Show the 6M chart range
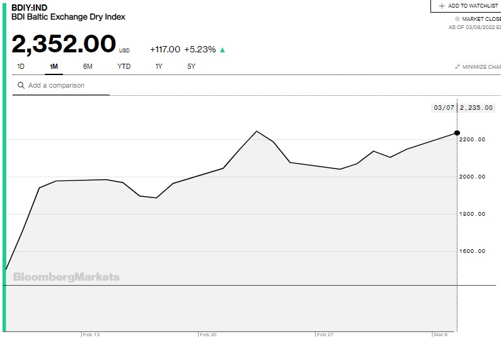The width and height of the screenshot is (501, 340). coord(88,66)
